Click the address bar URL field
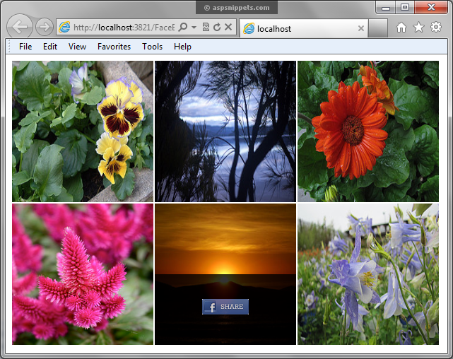Image resolution: width=453 pixels, height=359 pixels. pos(124,28)
